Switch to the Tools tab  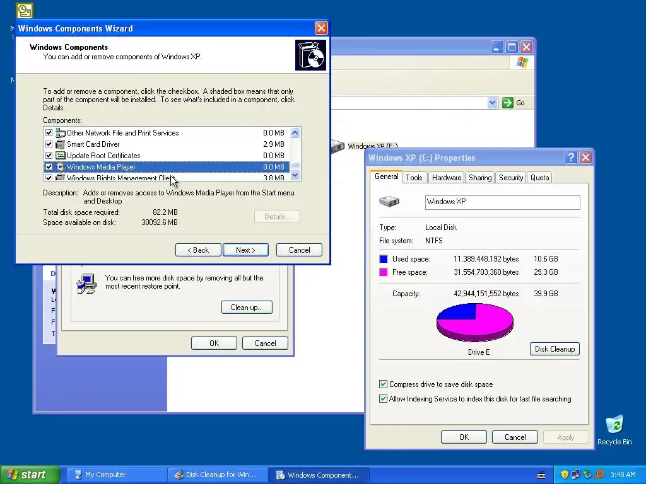414,177
